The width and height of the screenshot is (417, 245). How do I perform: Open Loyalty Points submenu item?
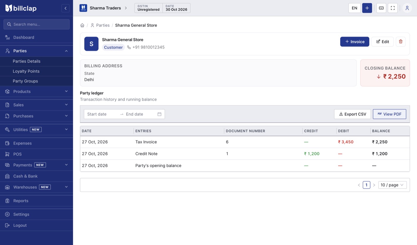(36, 71)
